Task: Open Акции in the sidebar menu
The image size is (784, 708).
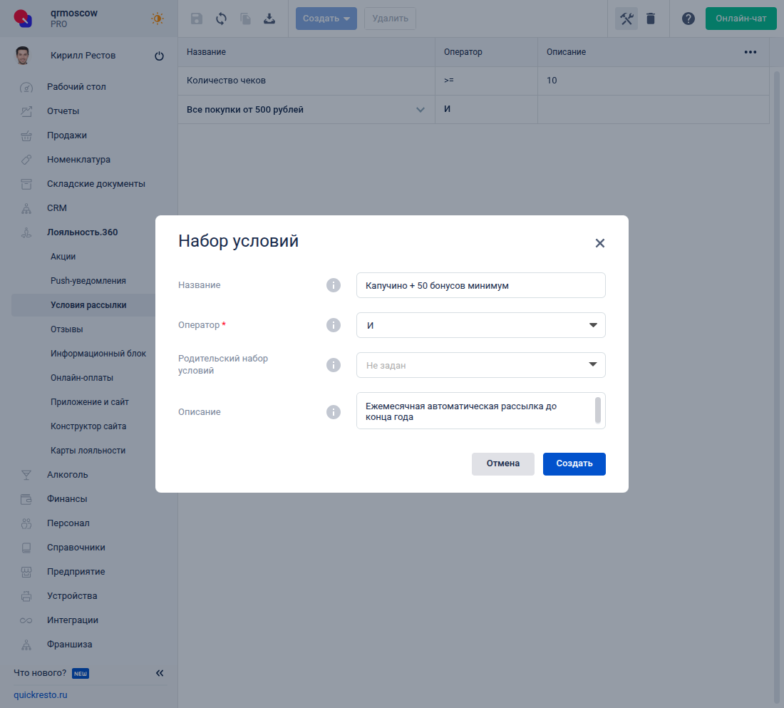Action: [63, 257]
